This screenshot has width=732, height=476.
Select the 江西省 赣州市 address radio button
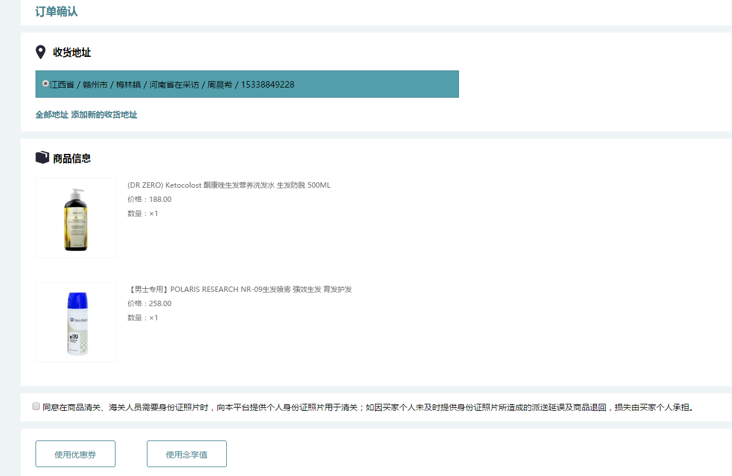46,84
